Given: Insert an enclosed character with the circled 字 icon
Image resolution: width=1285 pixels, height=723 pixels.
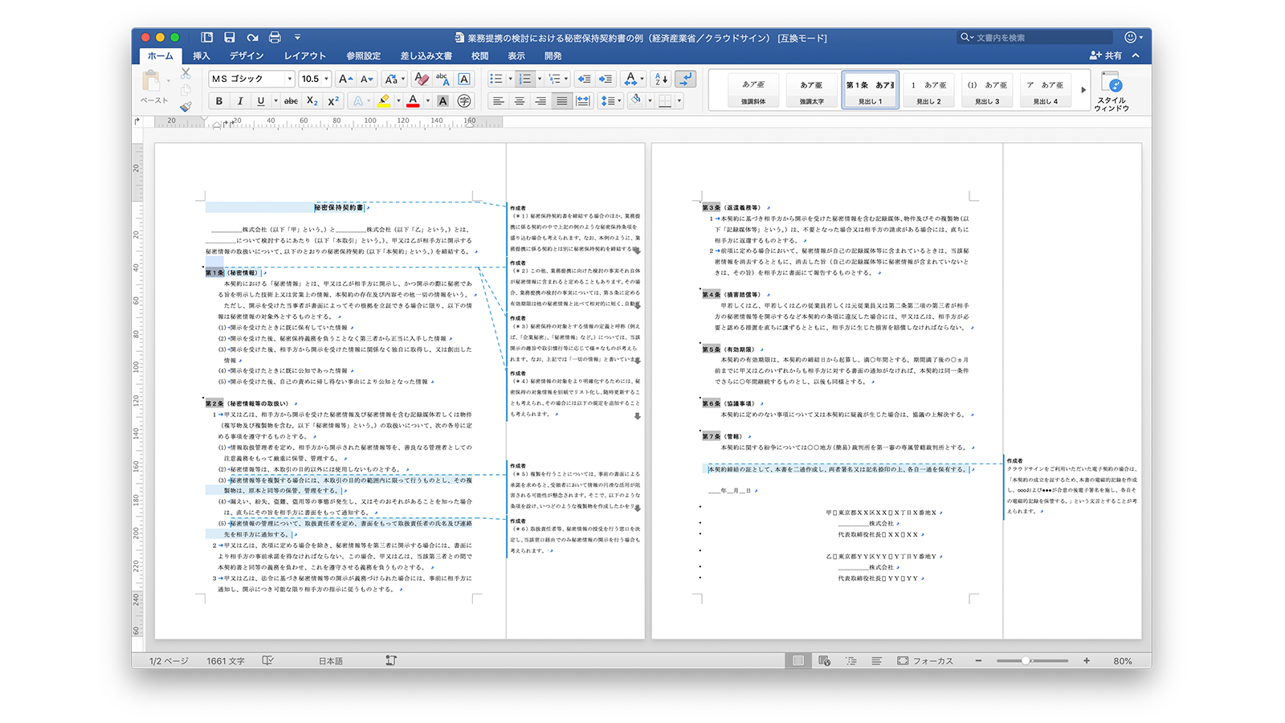Looking at the screenshot, I should click(x=464, y=100).
